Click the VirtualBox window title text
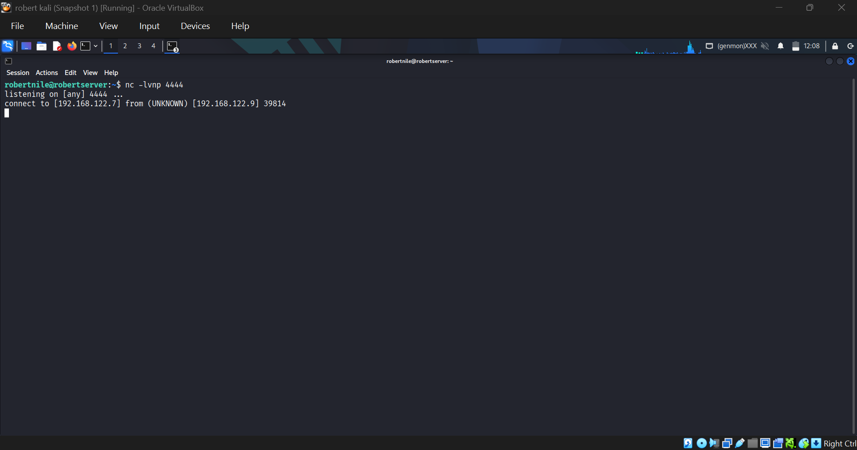The height and width of the screenshot is (450, 857). [x=109, y=8]
